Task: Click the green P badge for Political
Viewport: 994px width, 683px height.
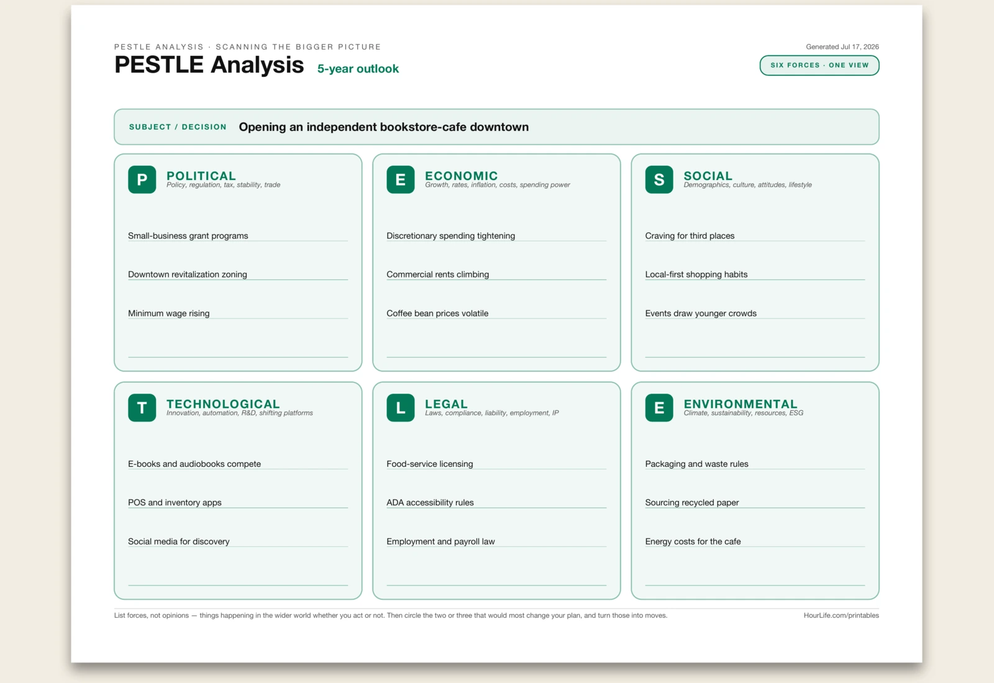Action: click(x=142, y=179)
